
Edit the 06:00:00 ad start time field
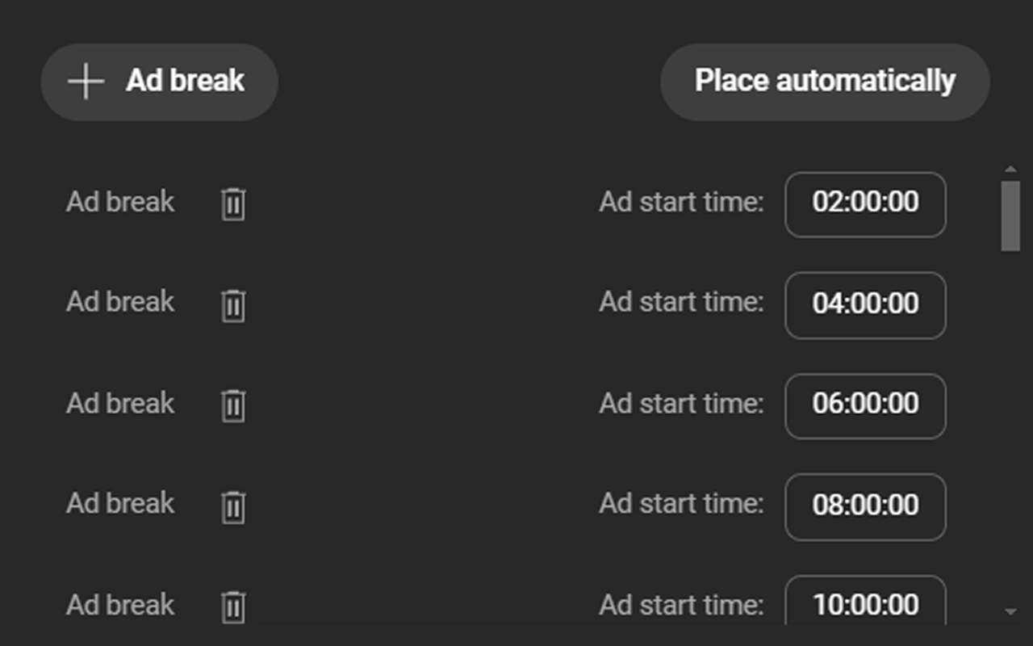[864, 406]
